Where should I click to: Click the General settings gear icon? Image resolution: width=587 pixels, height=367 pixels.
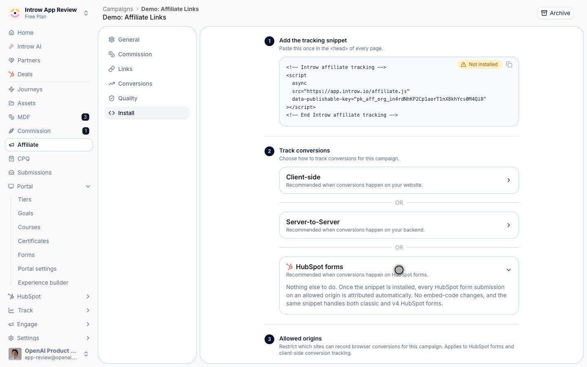pos(112,40)
